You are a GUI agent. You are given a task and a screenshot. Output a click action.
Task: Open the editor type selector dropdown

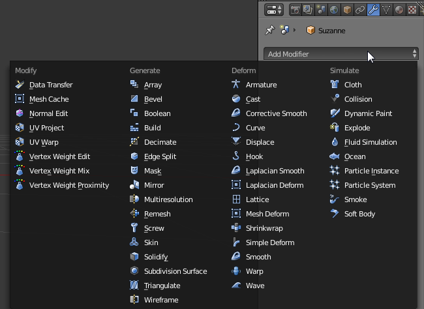click(272, 10)
